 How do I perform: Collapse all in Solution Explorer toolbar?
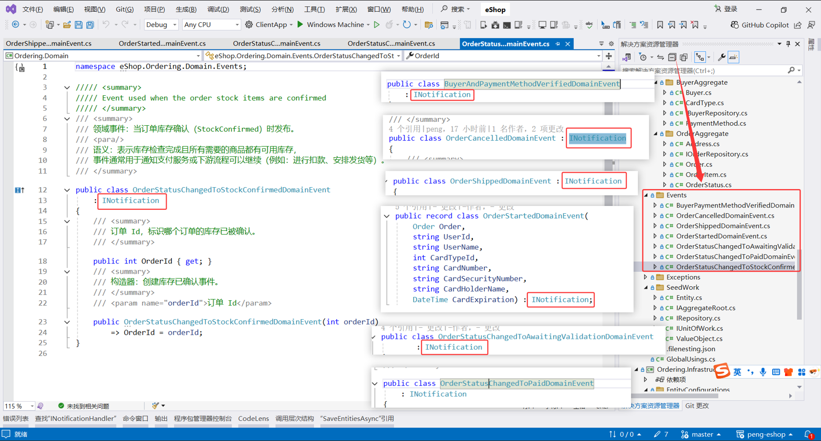(672, 57)
